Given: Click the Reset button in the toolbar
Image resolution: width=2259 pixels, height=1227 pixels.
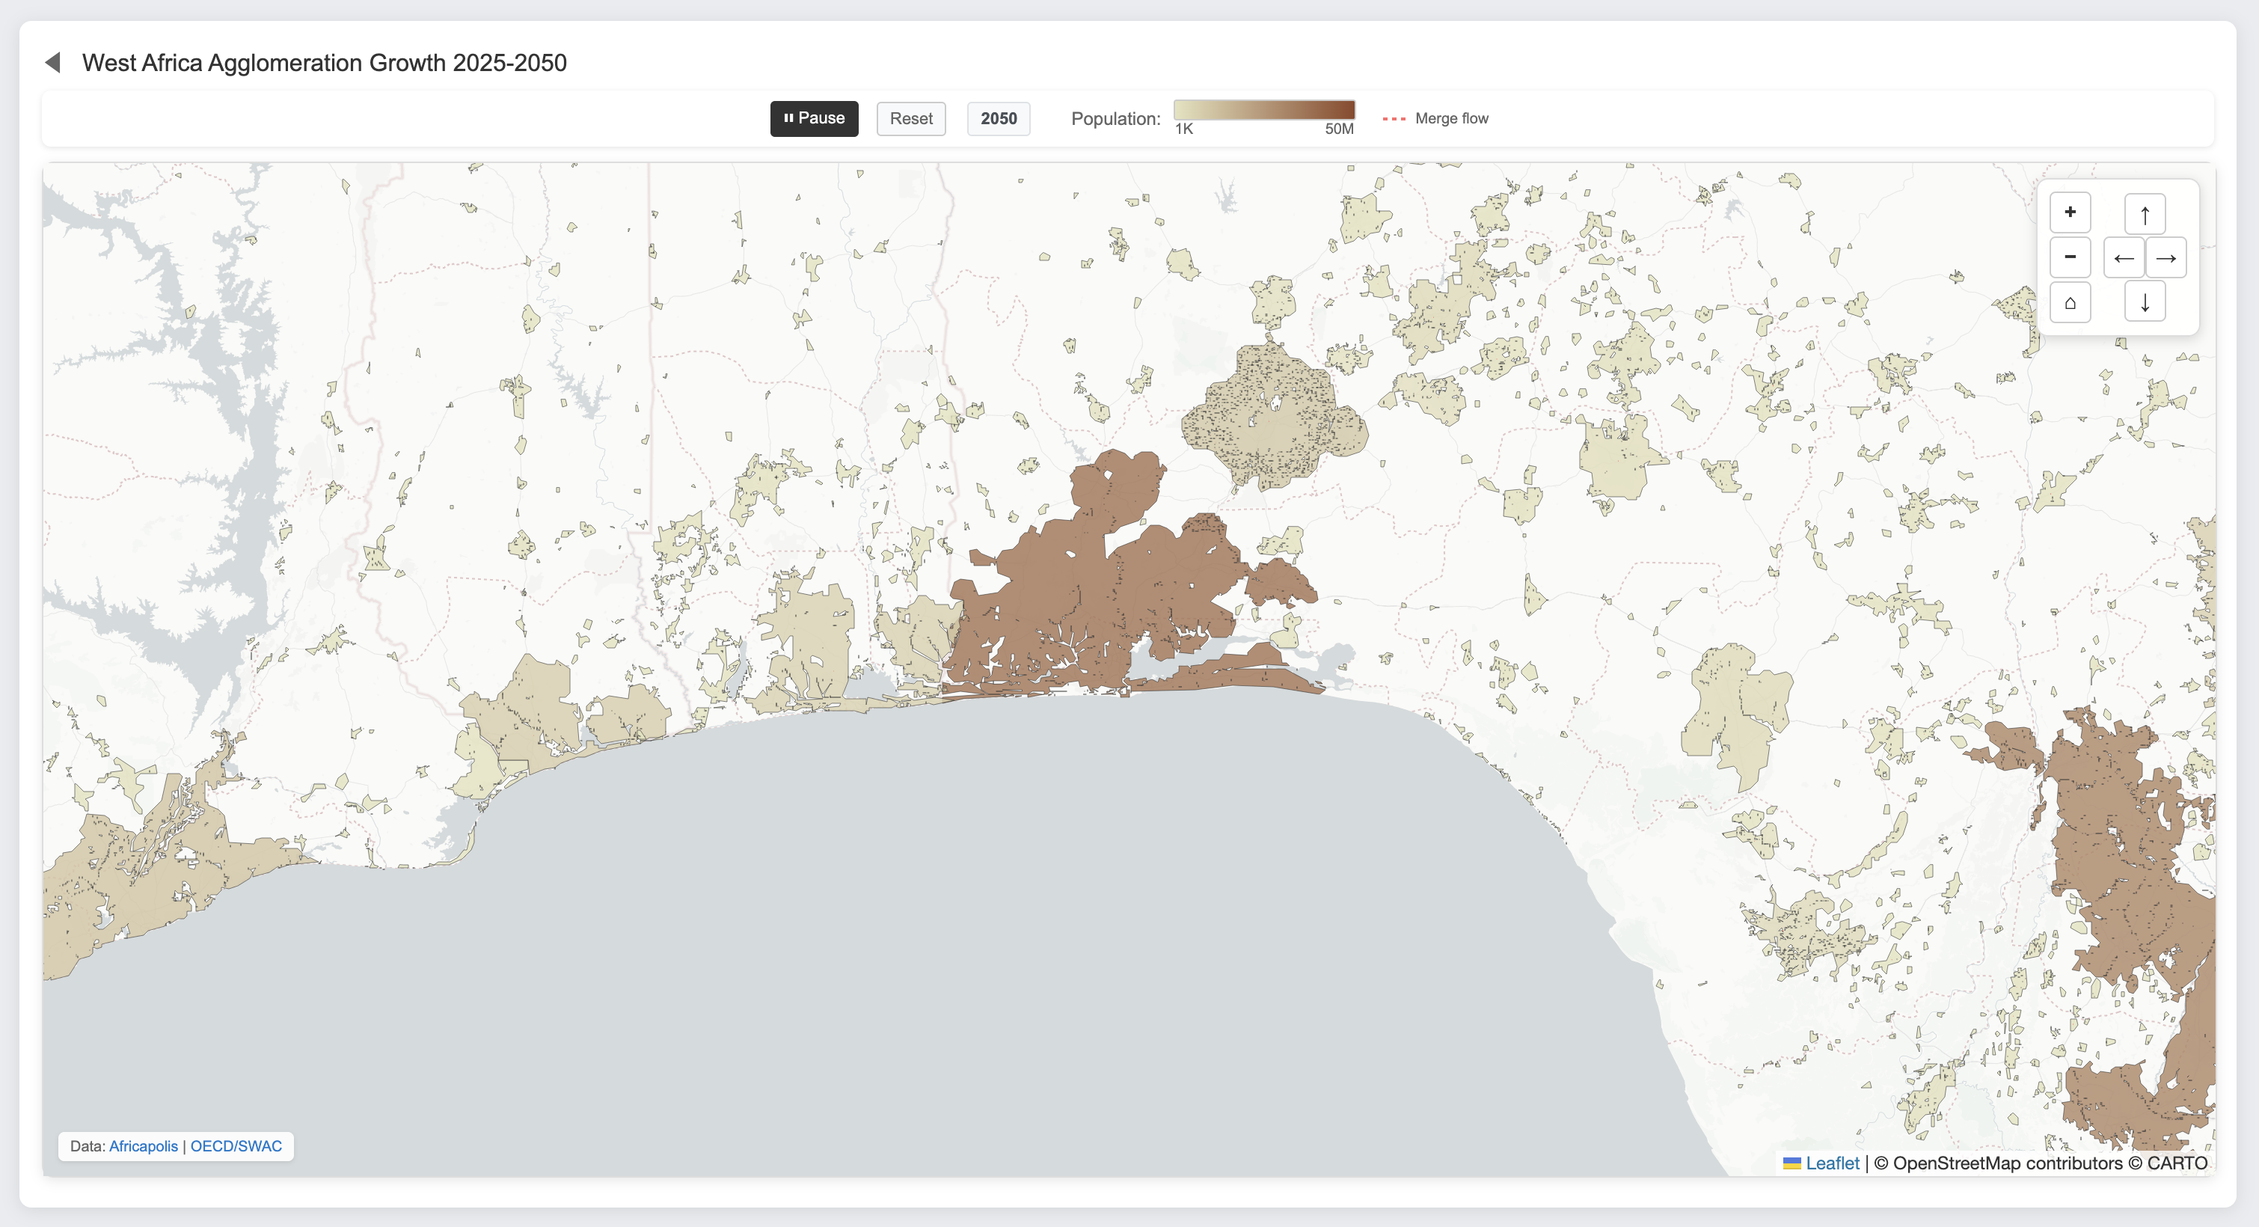Looking at the screenshot, I should coord(910,117).
